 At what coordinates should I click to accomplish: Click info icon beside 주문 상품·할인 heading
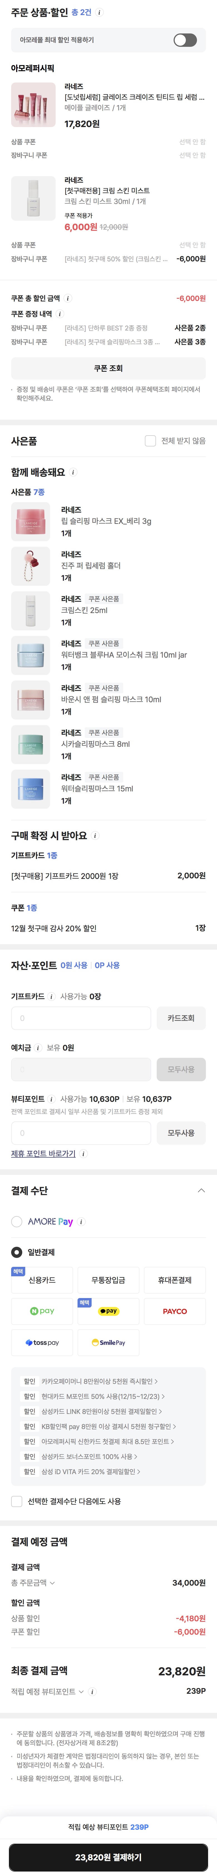click(100, 12)
